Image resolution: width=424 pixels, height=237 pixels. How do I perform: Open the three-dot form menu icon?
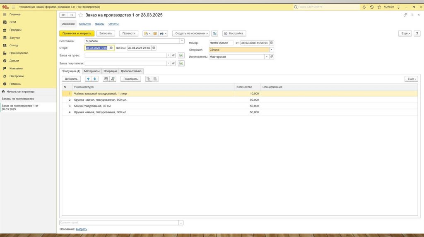click(412, 15)
